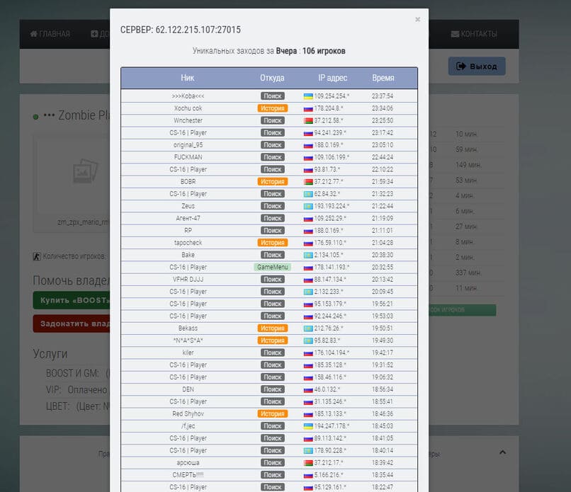Click the map image placeholder thumbnail
The height and width of the screenshot is (492, 571).
click(x=85, y=171)
